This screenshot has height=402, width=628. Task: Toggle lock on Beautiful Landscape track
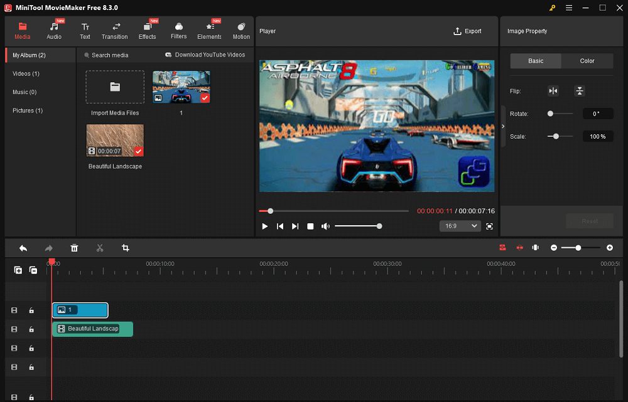(31, 329)
